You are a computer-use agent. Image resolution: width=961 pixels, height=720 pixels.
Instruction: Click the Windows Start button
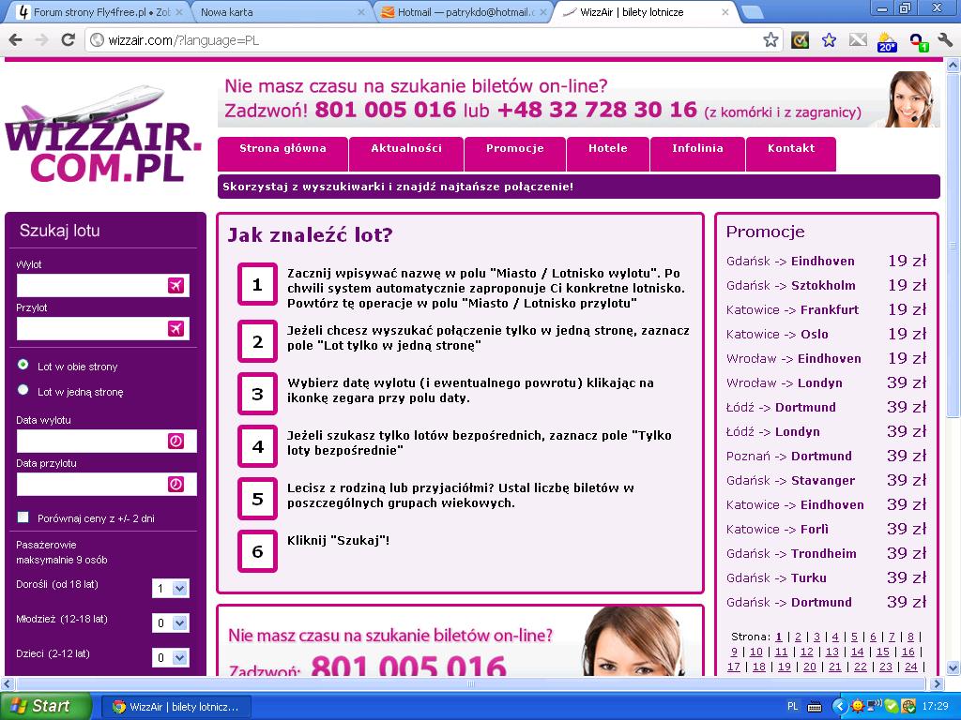[45, 706]
